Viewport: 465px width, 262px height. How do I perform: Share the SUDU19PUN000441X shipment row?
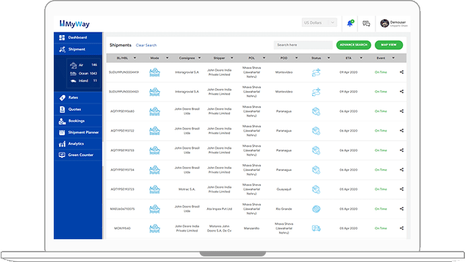(x=402, y=72)
